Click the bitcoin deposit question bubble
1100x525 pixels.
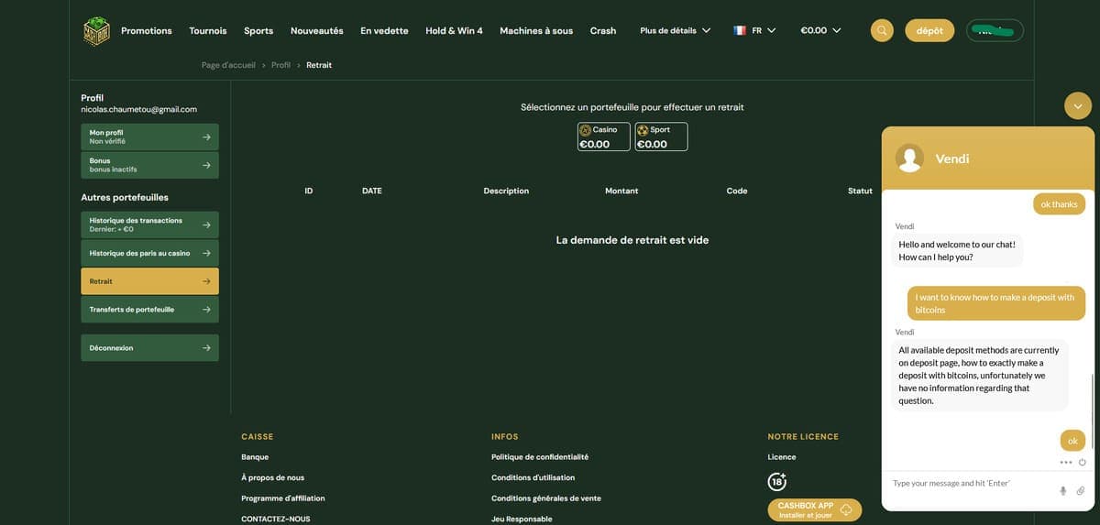click(995, 303)
